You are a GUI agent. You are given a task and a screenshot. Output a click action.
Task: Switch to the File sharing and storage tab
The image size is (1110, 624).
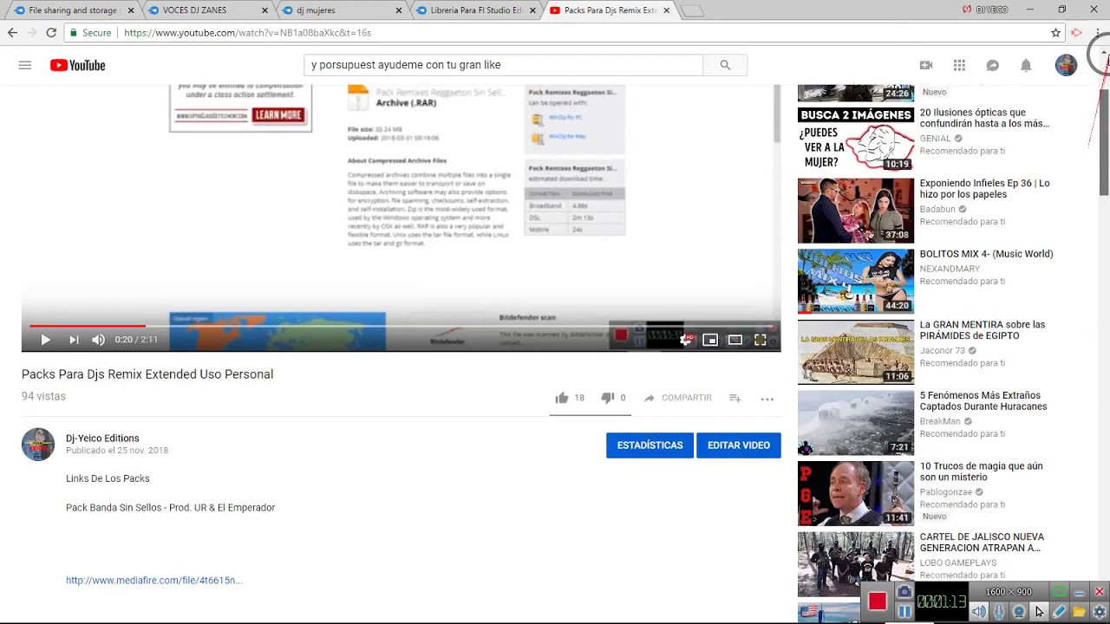click(x=71, y=10)
